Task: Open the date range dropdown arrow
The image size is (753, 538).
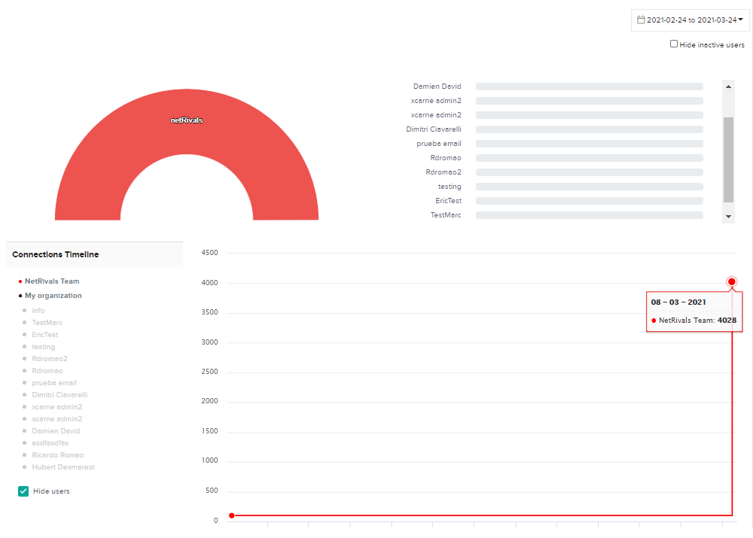Action: [741, 20]
